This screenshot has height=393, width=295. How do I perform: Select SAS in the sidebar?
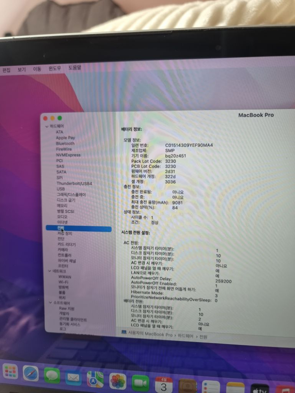[60, 166]
